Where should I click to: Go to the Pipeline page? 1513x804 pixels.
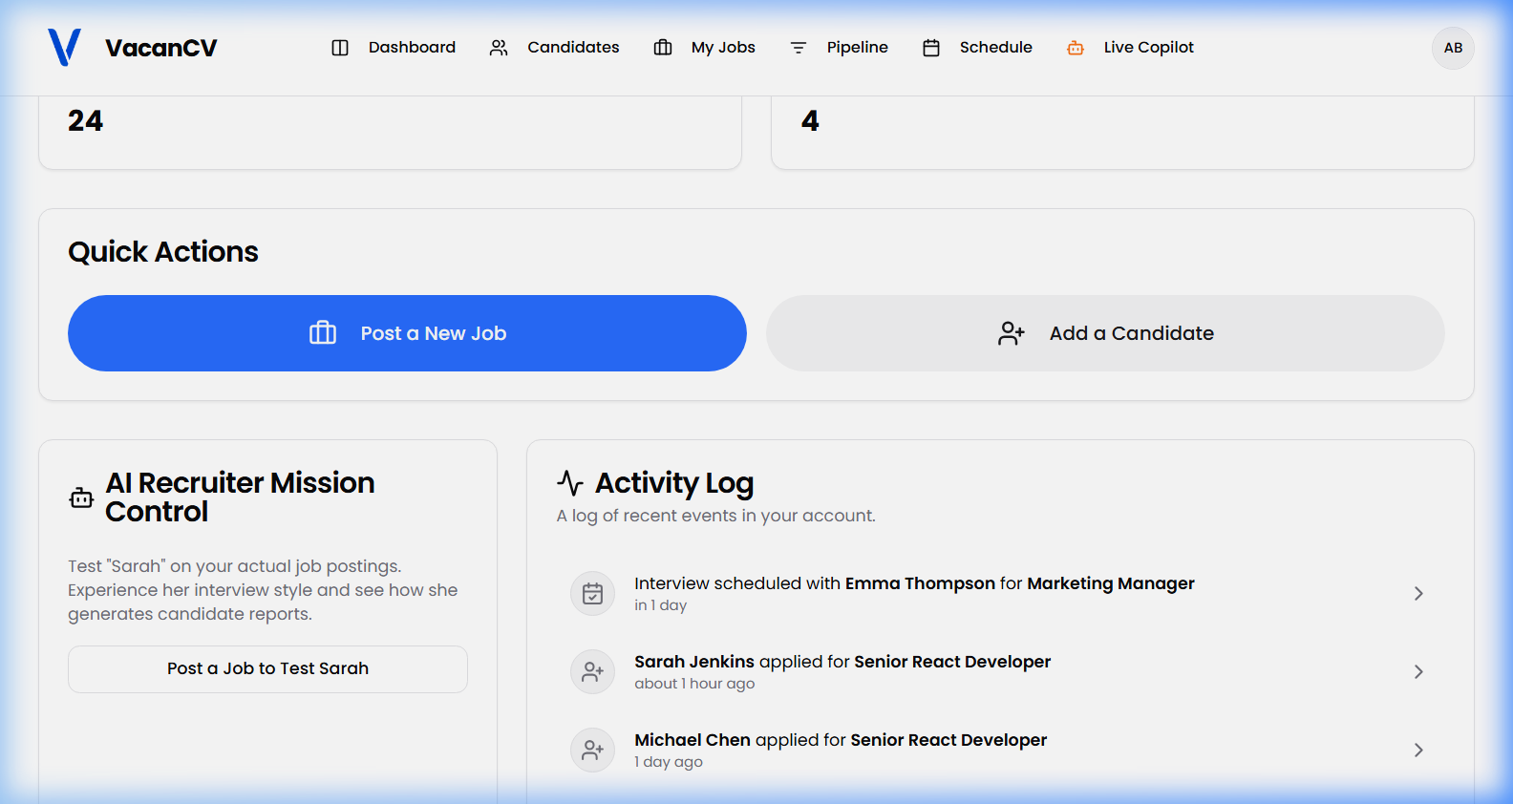(x=857, y=48)
